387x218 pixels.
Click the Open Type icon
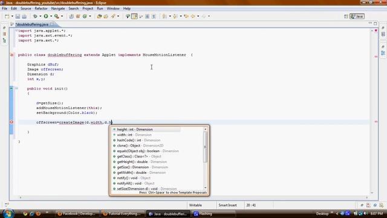click(x=99, y=16)
